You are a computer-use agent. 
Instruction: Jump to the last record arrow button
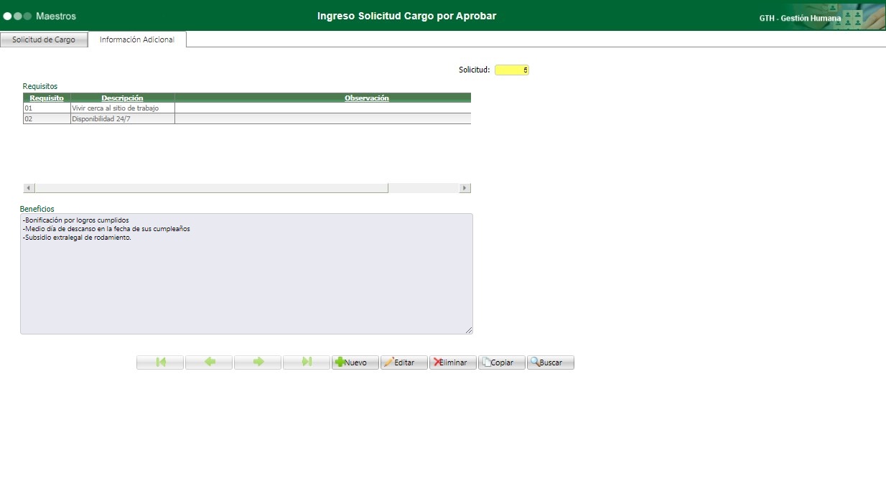[x=307, y=362]
